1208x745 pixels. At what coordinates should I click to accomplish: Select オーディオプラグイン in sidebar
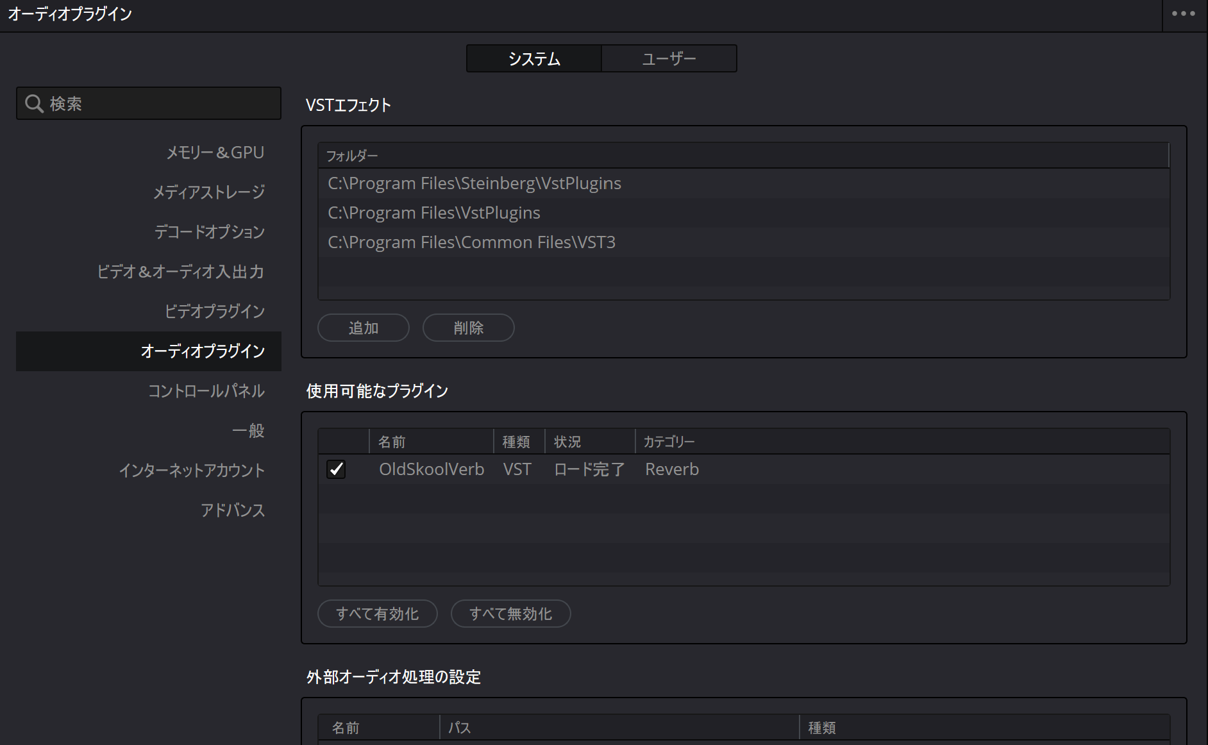(149, 351)
